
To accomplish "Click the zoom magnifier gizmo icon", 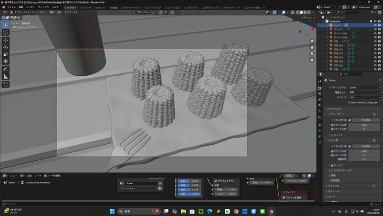I will pyautogui.click(x=312, y=41).
